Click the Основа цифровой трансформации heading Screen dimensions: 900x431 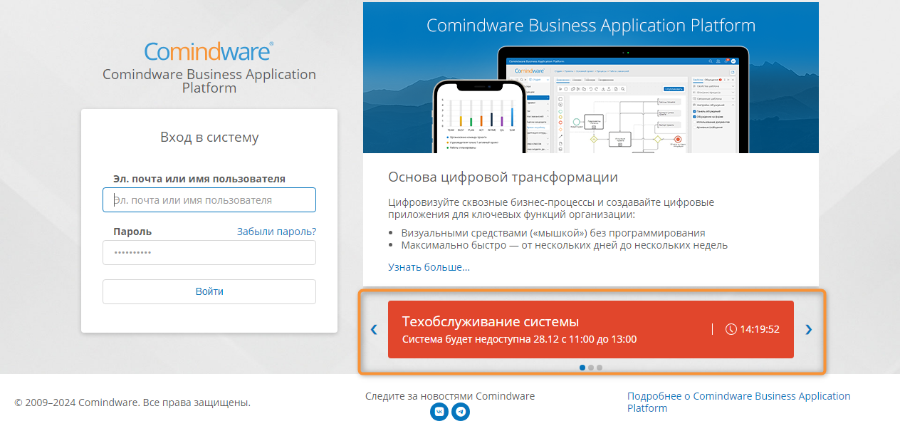(503, 177)
